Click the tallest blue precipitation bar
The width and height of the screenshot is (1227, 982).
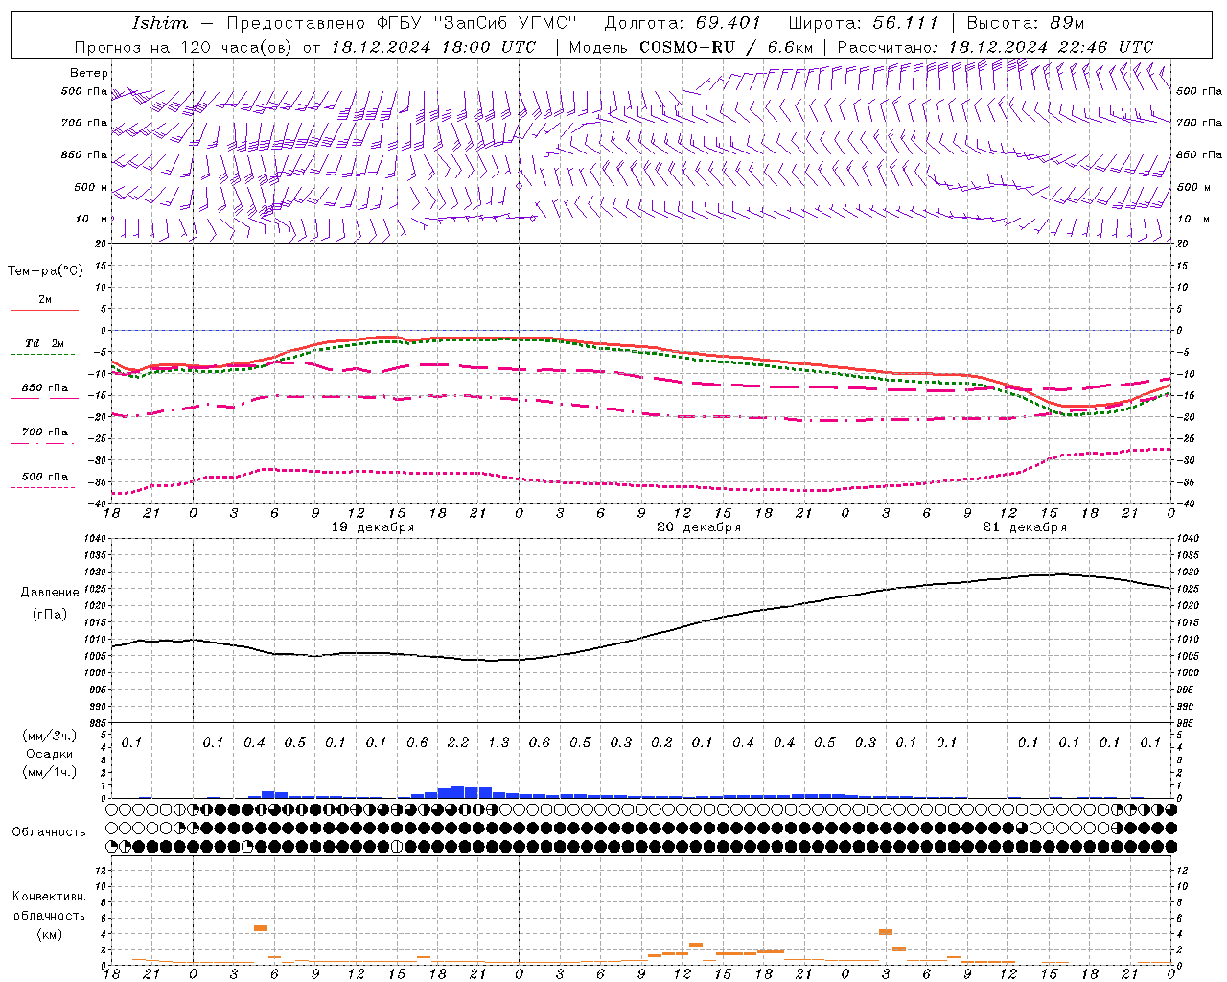[458, 792]
